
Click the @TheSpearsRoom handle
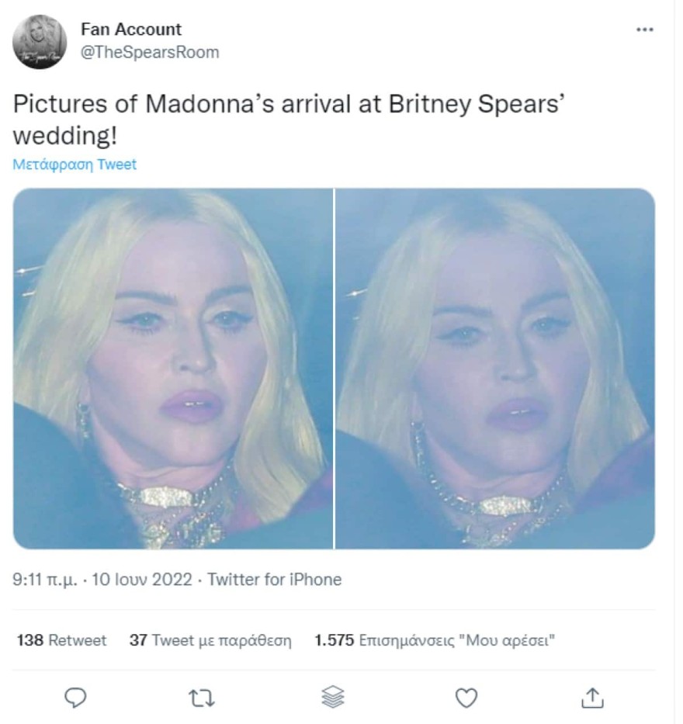pyautogui.click(x=150, y=52)
